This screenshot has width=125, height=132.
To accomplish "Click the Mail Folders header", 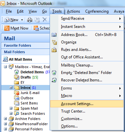I will (x=26, y=52).
